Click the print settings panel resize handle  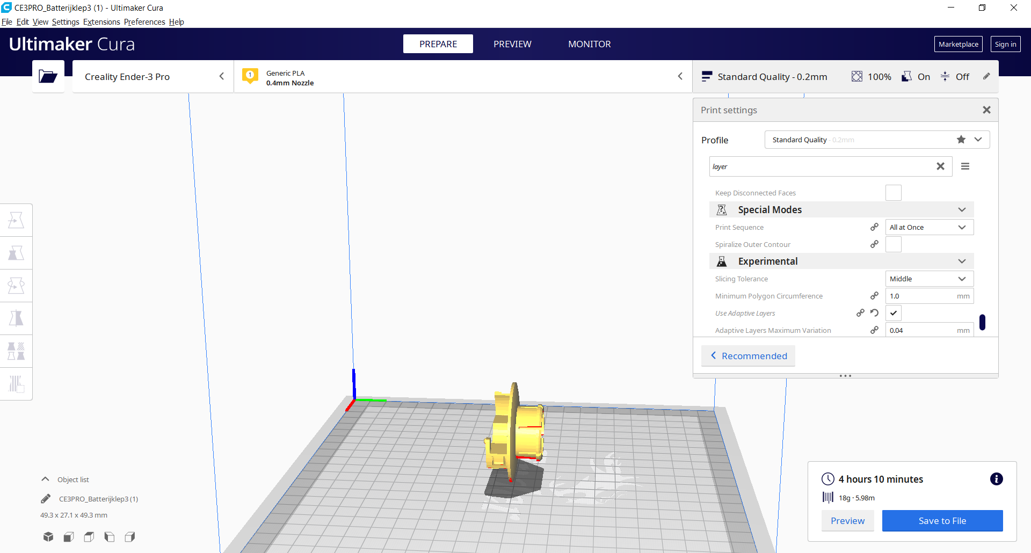click(845, 376)
